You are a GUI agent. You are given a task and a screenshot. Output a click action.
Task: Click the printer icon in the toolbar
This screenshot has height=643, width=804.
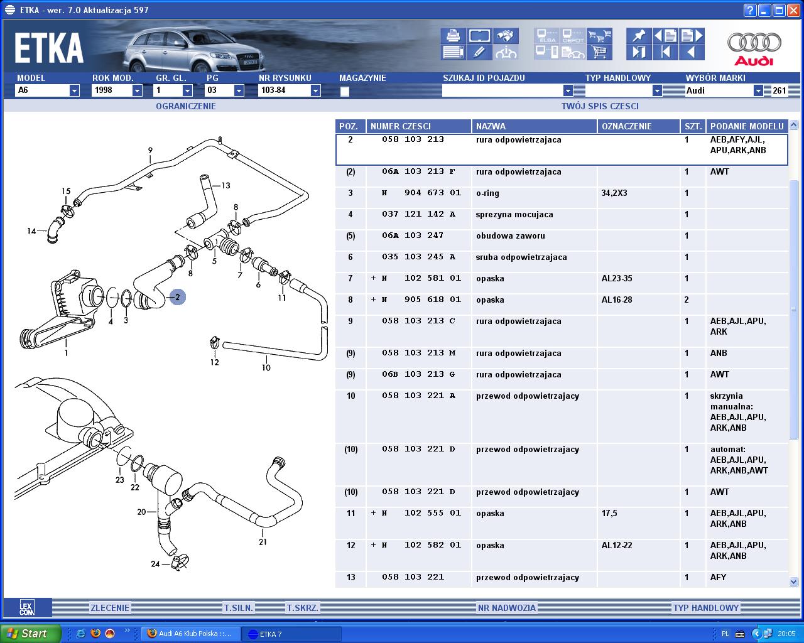(453, 36)
